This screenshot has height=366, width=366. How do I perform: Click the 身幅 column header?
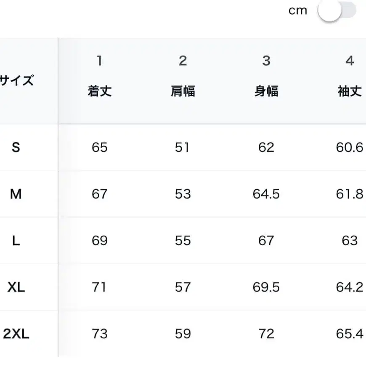click(x=266, y=91)
